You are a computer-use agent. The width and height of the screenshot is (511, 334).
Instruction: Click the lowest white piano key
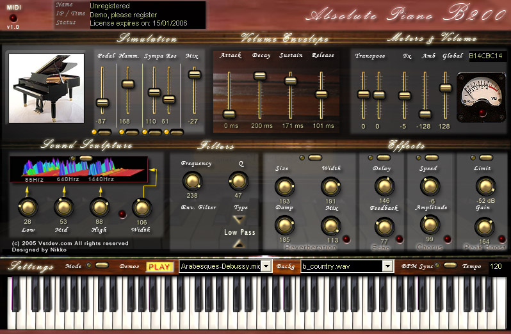[11, 303]
